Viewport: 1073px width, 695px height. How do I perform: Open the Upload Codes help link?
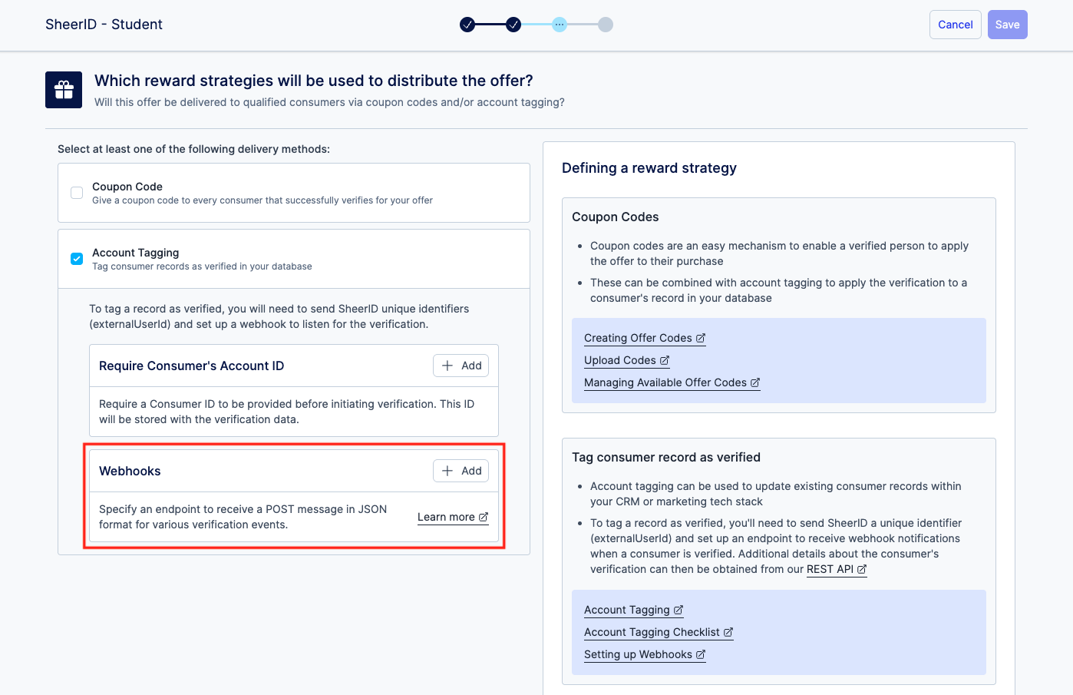pyautogui.click(x=620, y=360)
